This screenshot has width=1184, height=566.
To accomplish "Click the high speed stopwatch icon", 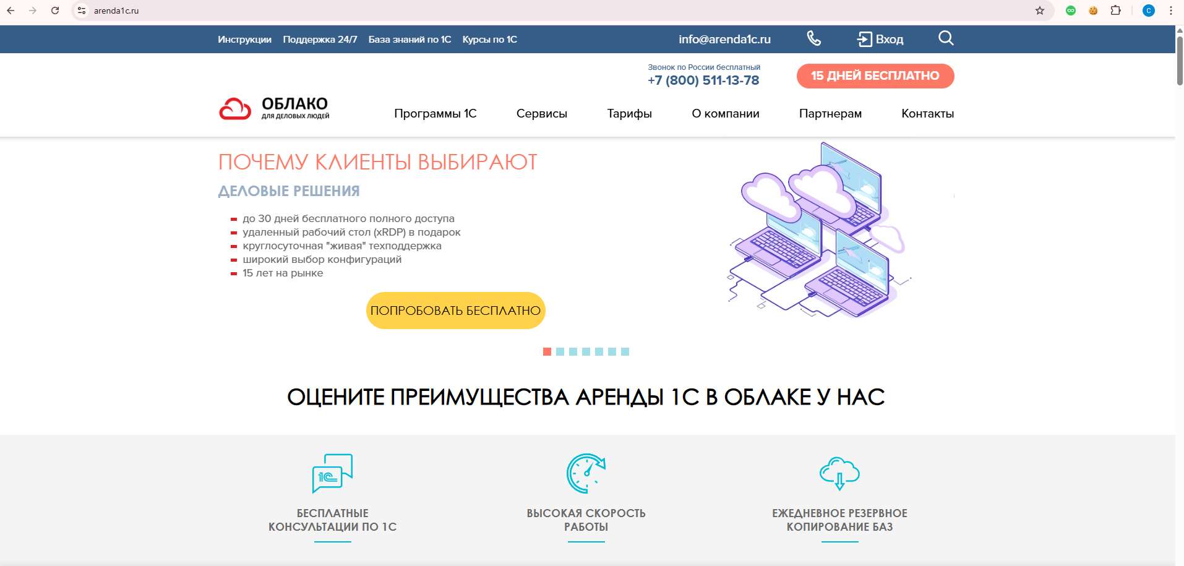I will coord(586,473).
